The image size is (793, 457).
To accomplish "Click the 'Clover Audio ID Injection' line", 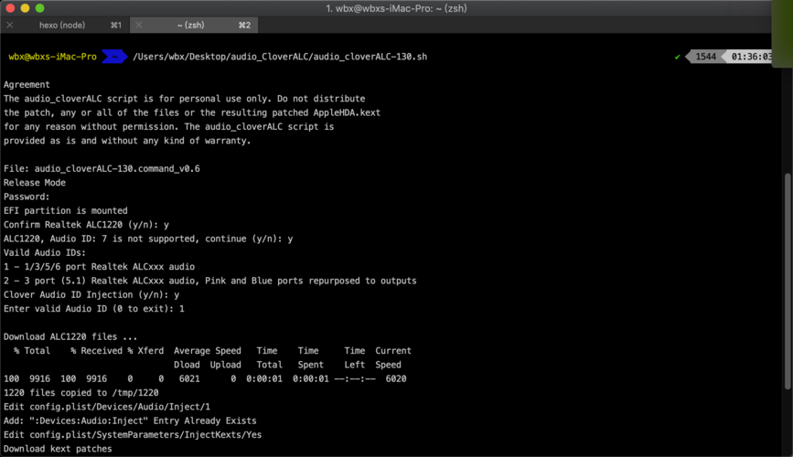I will coord(91,295).
